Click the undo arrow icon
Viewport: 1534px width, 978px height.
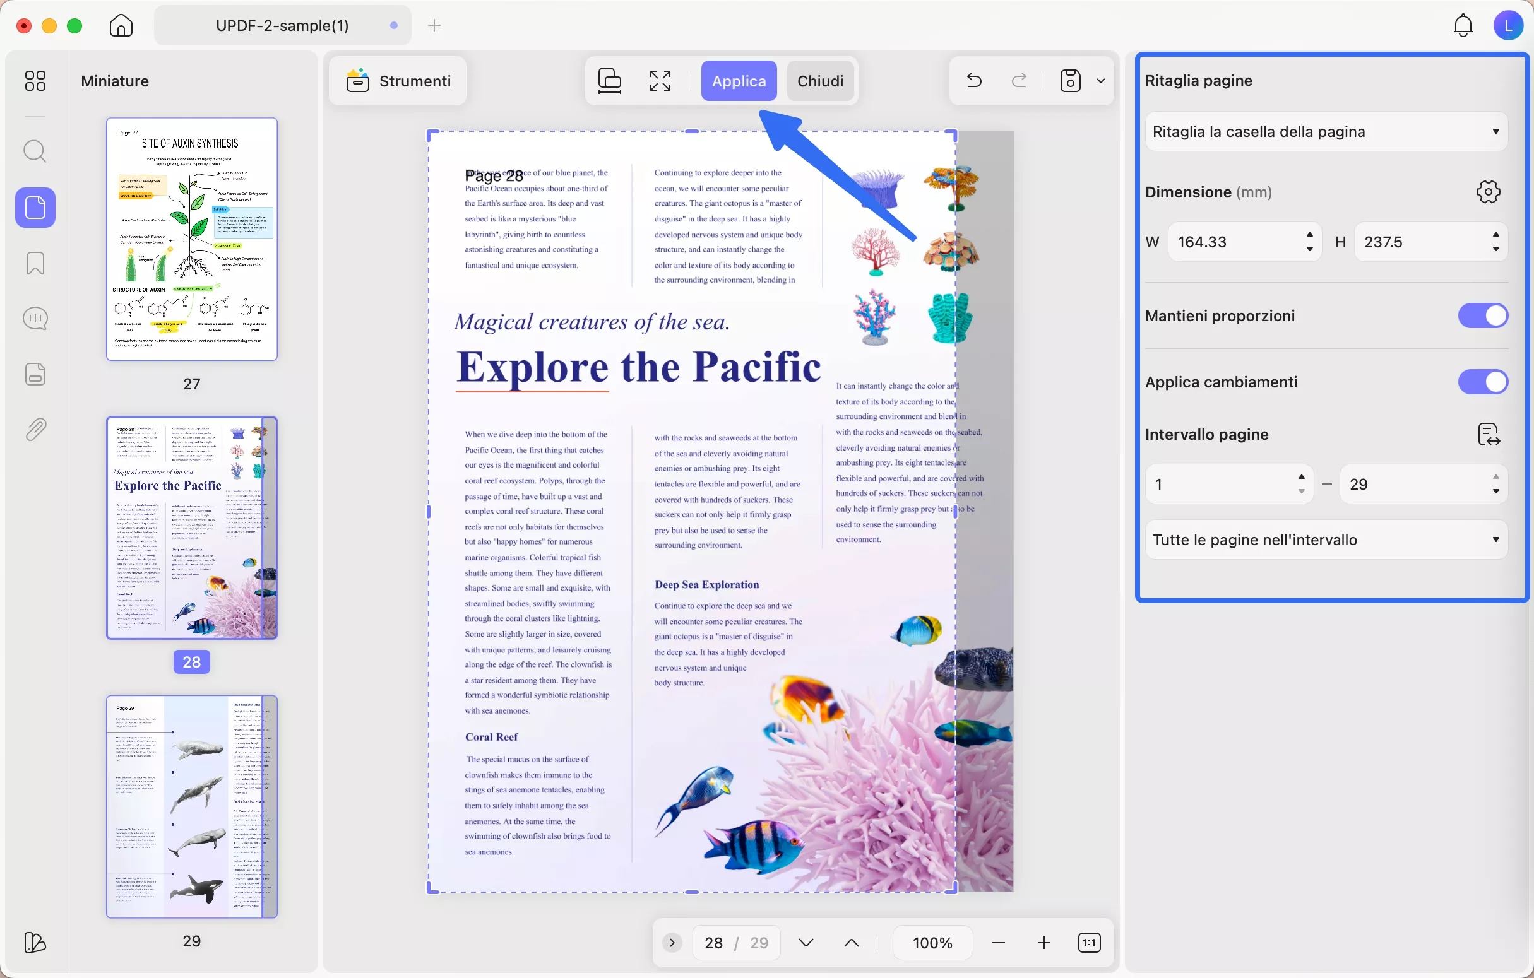click(x=974, y=81)
